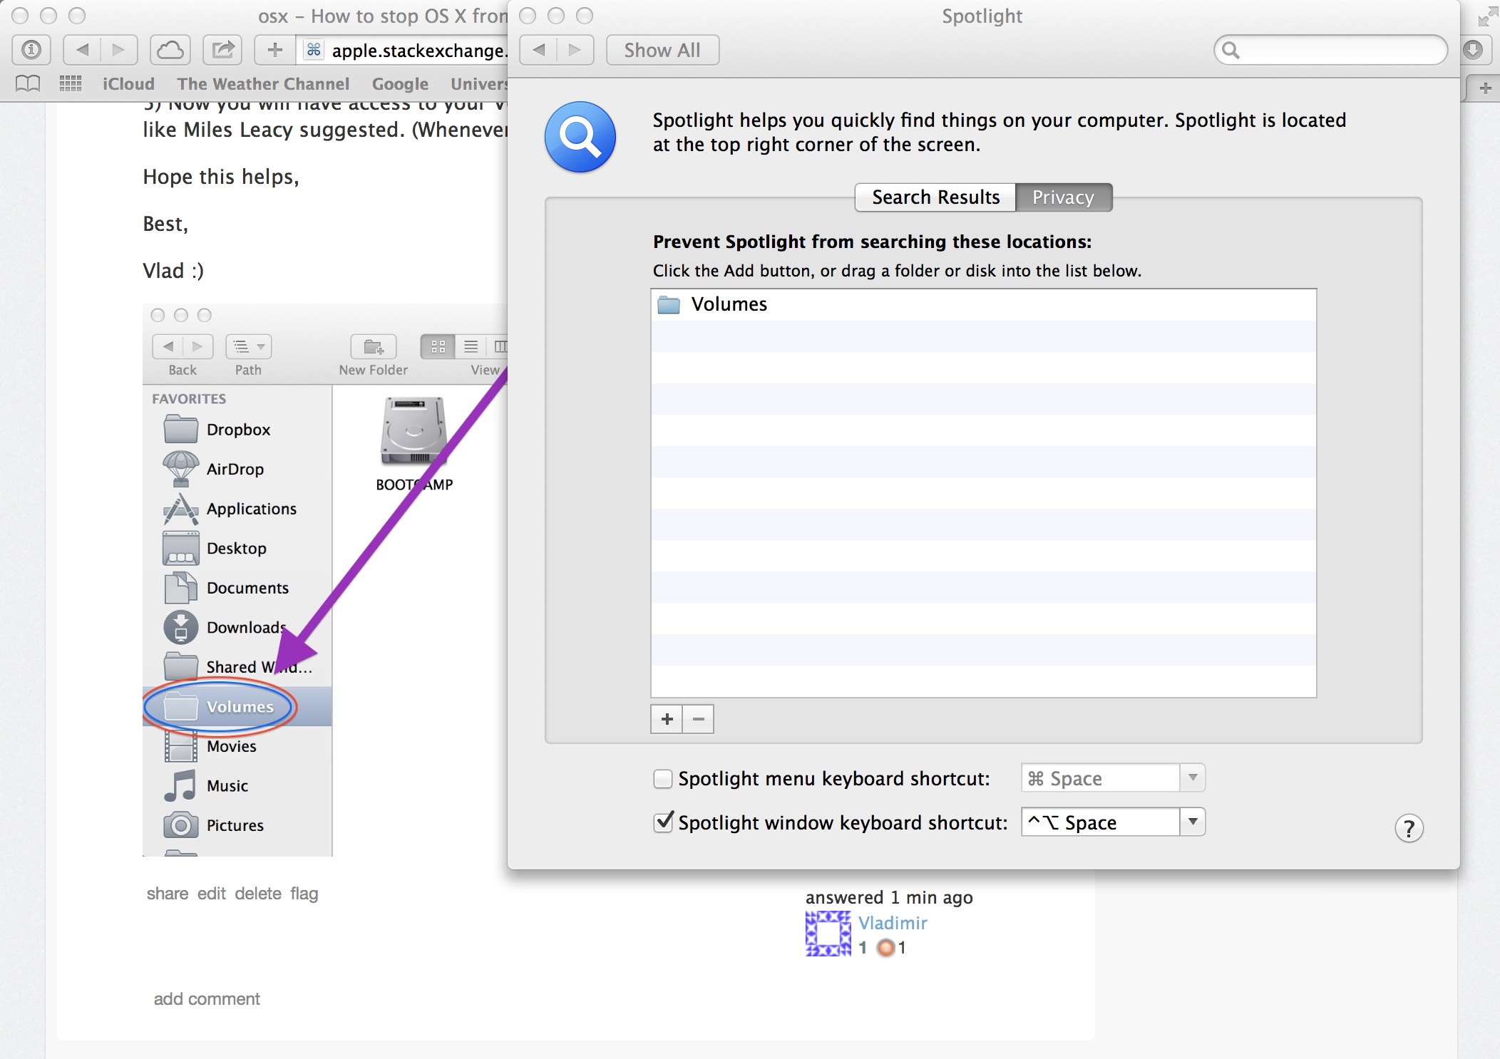Open the Vladimir user profile link
The image size is (1500, 1059).
click(x=893, y=923)
